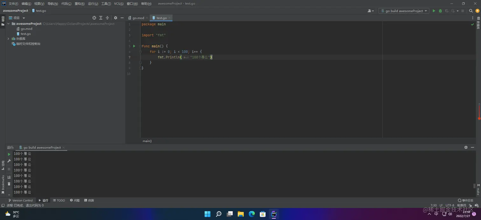The width and height of the screenshot is (481, 220).
Task: Toggle tool window bars icon in status bar corner
Action: [x=3, y=205]
